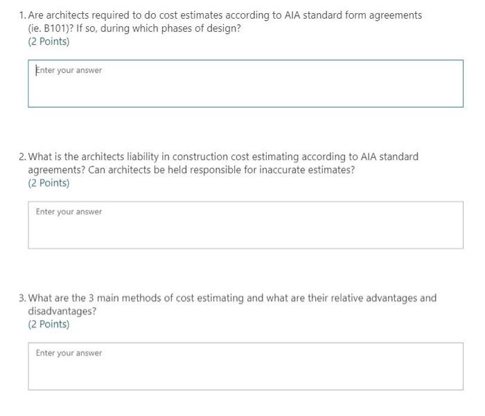This screenshot has height=416, width=485.
Task: Click the question number "1."
Action: pyautogui.click(x=23, y=15)
